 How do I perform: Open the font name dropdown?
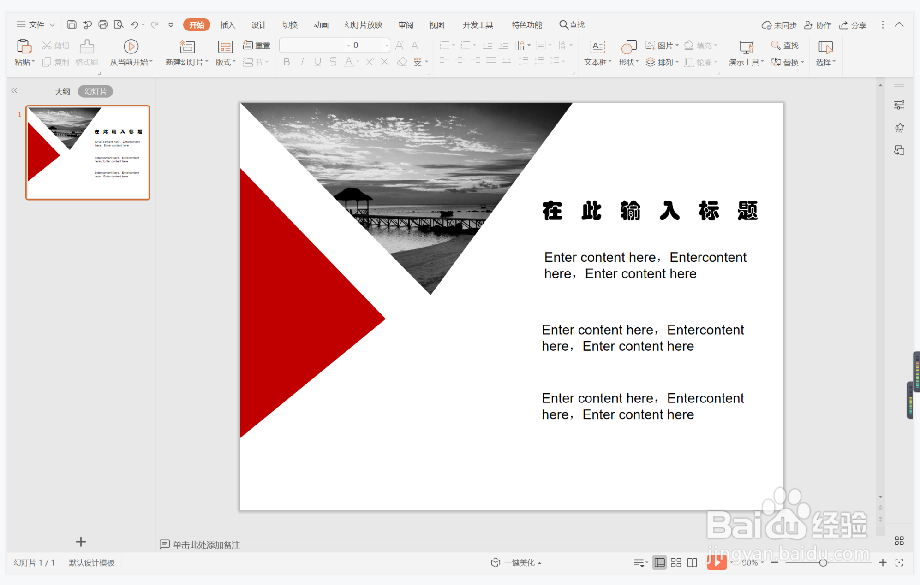tap(348, 45)
